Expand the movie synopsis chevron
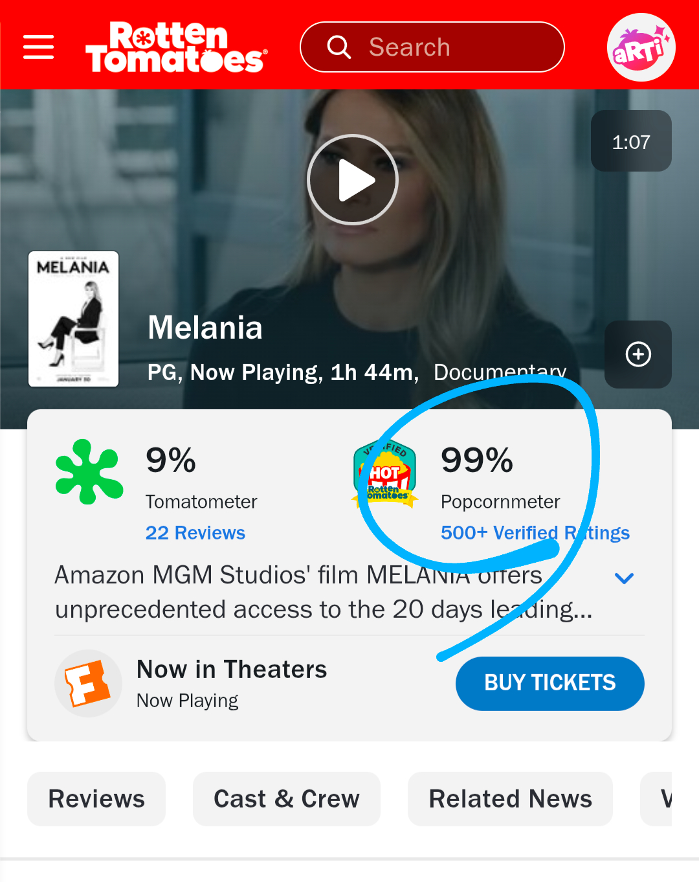Viewport: 699px width, 882px height. (624, 578)
